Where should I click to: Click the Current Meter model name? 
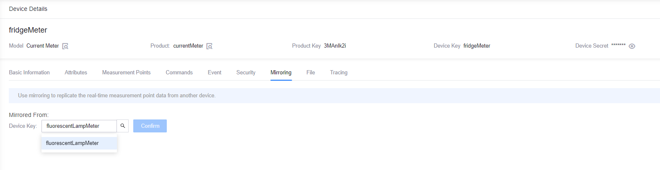[43, 46]
